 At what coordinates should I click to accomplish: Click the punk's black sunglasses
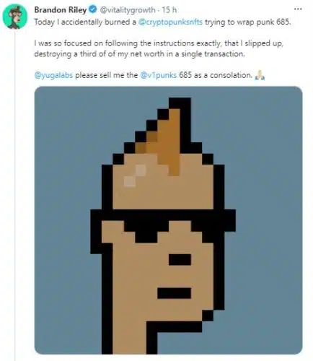pos(164,224)
